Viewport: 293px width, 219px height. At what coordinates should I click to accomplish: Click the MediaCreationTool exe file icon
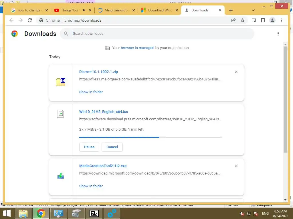tap(61, 176)
